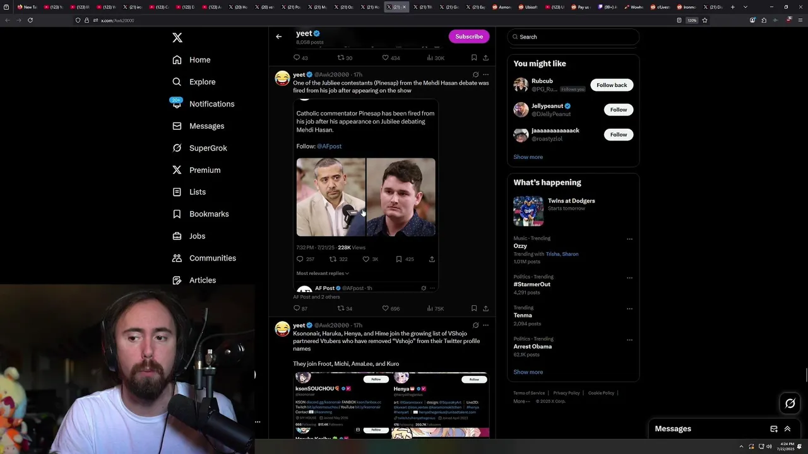Open Notifications in the sidebar

203,104
